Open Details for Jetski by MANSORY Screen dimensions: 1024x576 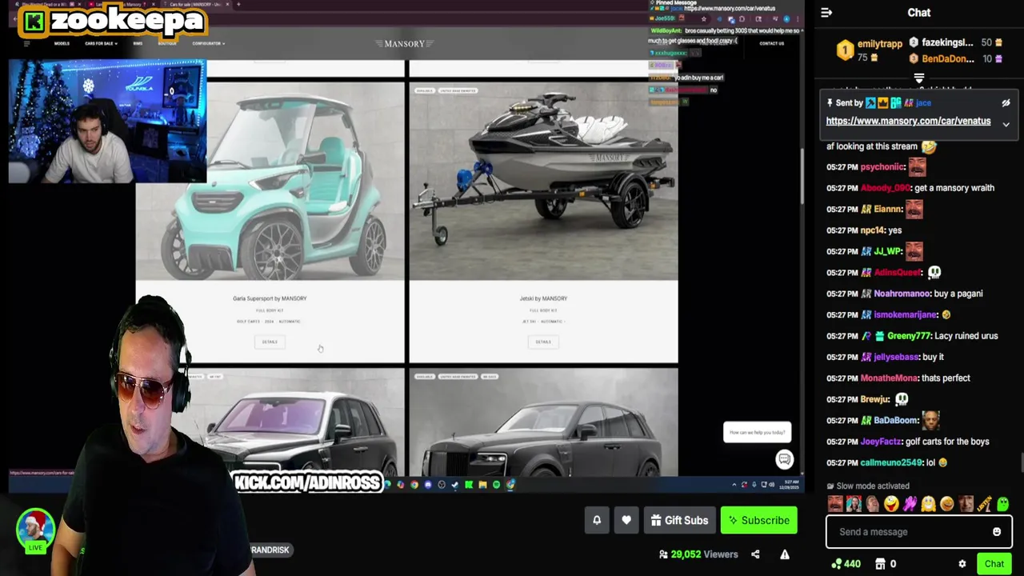(543, 342)
